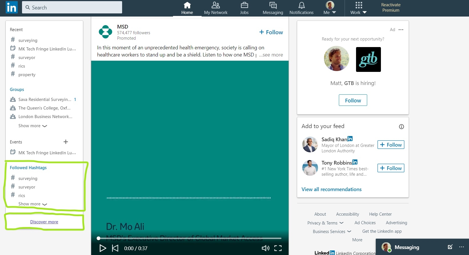Click hashtag icon beside recent surveyor
This screenshot has width=469, height=255.
(13, 57)
